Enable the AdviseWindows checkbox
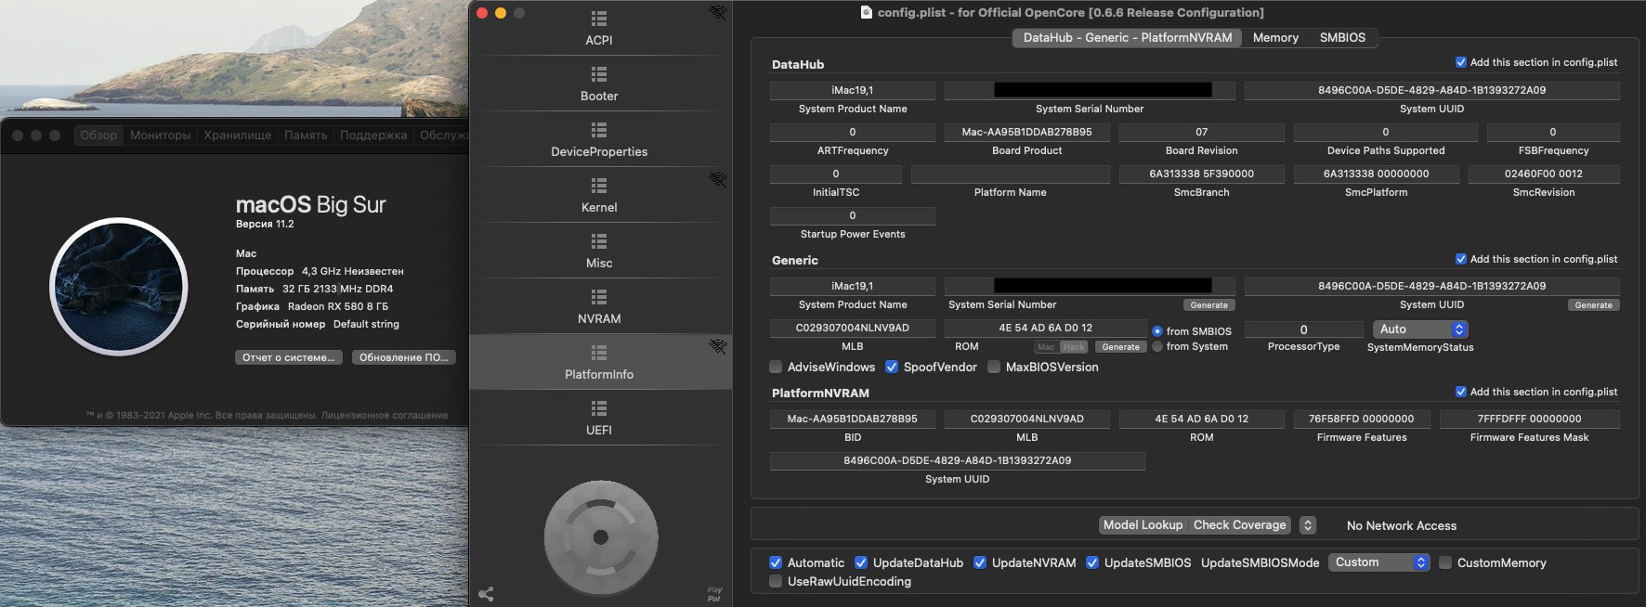 click(x=776, y=368)
